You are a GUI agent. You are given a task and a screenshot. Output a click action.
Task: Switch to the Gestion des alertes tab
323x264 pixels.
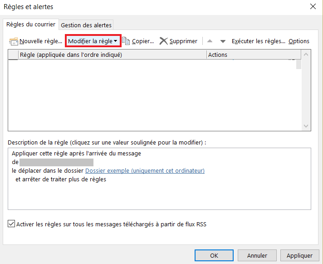coord(86,25)
